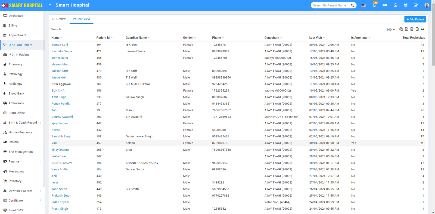435x214 pixels.
Task: Switch to the OPD View tab
Action: click(59, 19)
